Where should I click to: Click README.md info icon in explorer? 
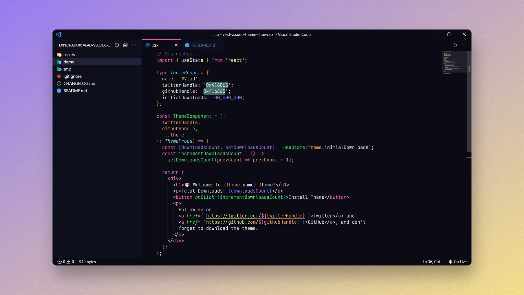[x=59, y=90]
